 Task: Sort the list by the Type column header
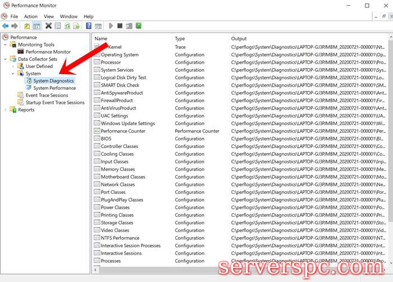(180, 38)
